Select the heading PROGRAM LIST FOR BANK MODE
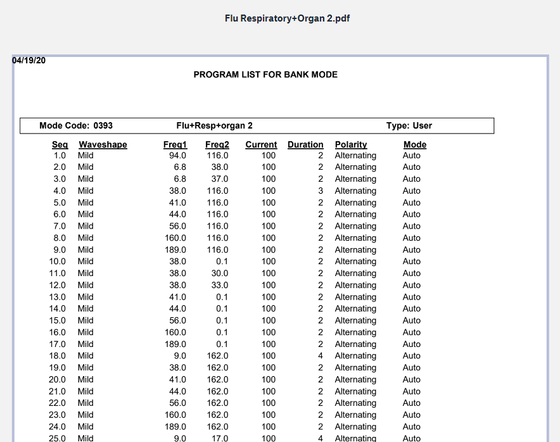 coord(265,74)
